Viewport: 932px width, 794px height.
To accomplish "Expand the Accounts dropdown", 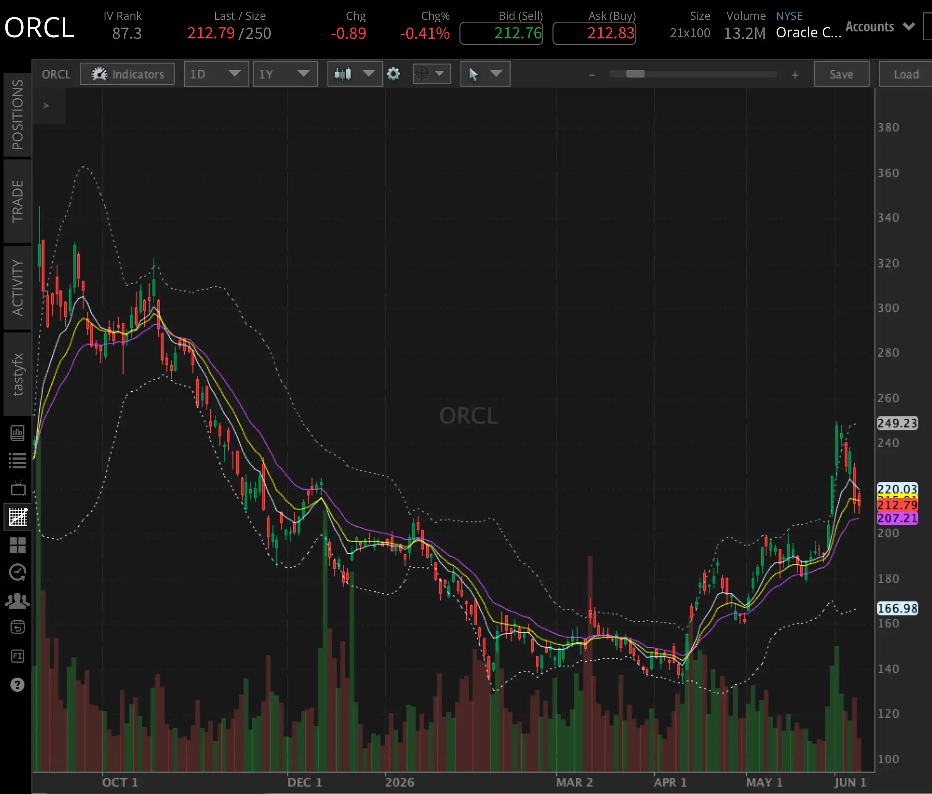I will click(x=880, y=26).
